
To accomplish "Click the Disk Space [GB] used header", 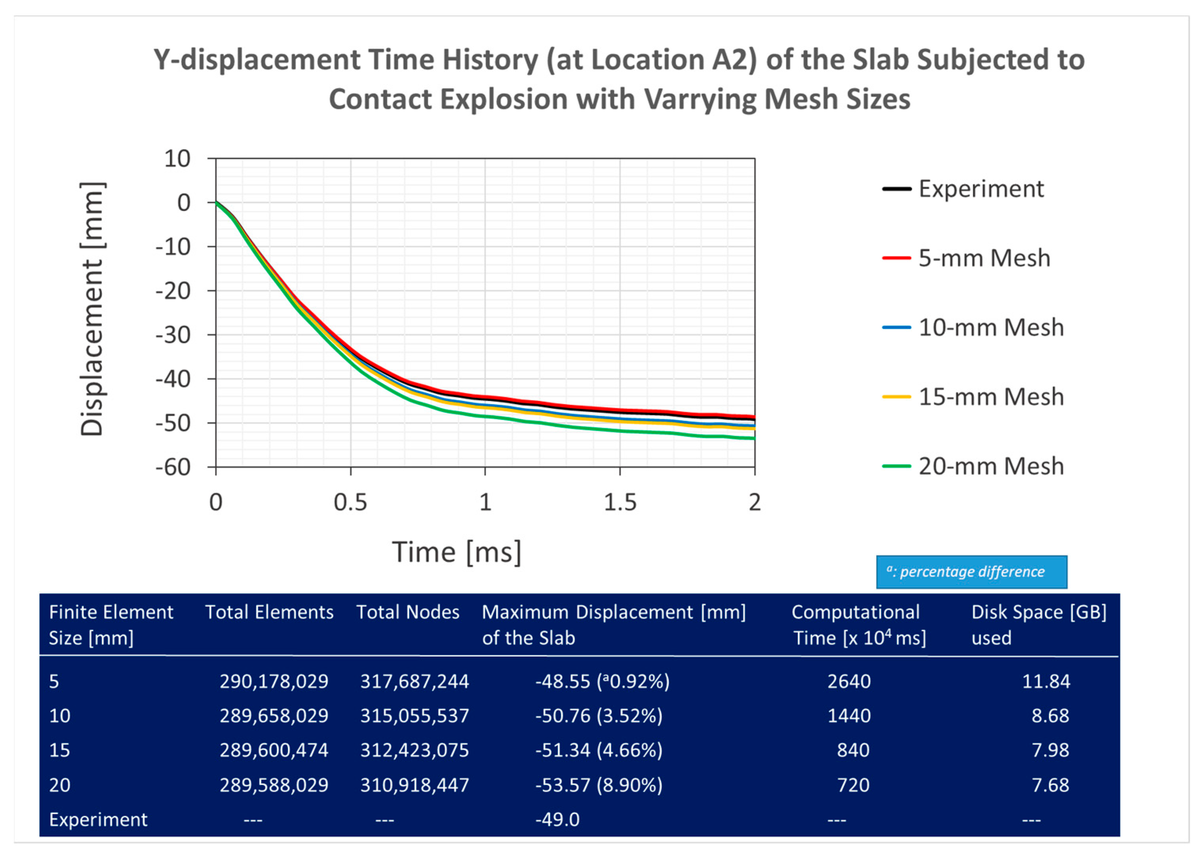I will pyautogui.click(x=1038, y=624).
